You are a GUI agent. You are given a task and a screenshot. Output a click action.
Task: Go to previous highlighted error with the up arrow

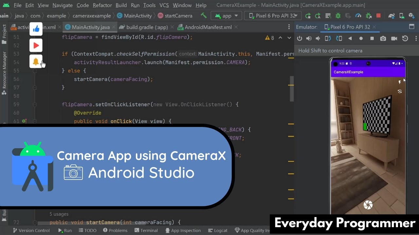tap(280, 38)
